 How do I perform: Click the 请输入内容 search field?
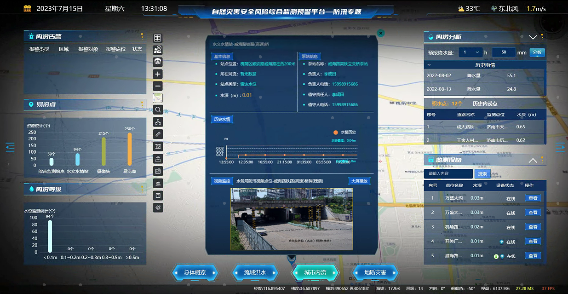pyautogui.click(x=448, y=174)
